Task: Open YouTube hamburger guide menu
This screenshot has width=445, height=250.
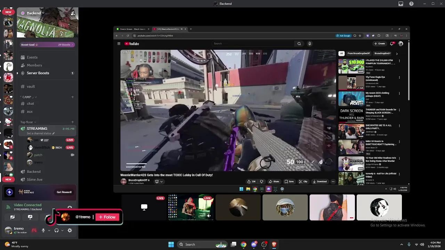Action: tap(119, 44)
